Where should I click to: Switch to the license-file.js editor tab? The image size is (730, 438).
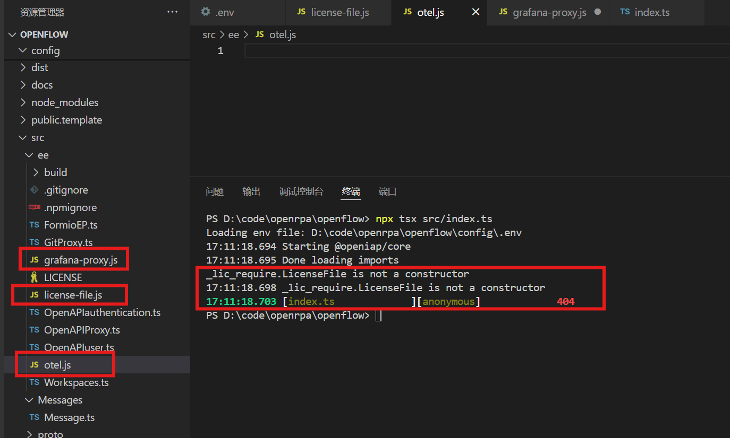coord(333,12)
